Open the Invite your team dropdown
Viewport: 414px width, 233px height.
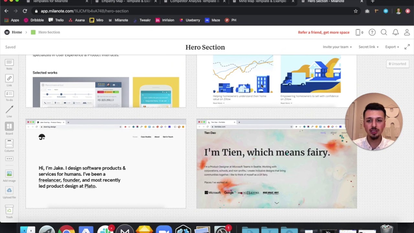point(337,47)
